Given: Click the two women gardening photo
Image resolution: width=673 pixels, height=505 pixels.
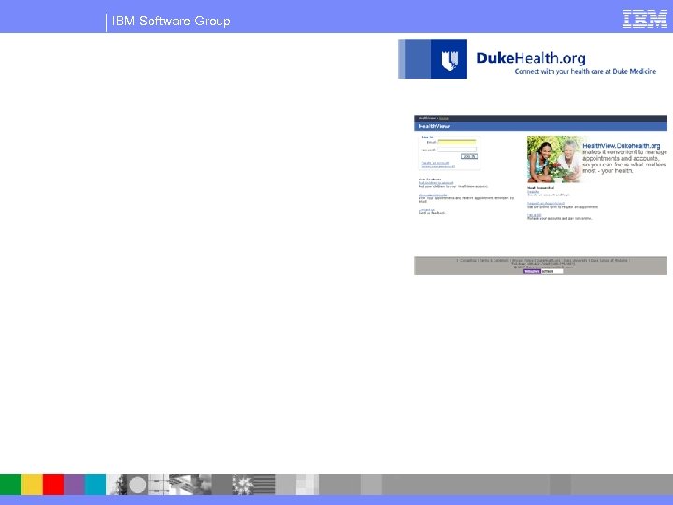Looking at the screenshot, I should click(553, 159).
